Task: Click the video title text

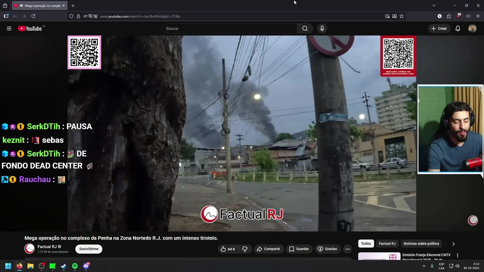Action: pyautogui.click(x=121, y=238)
